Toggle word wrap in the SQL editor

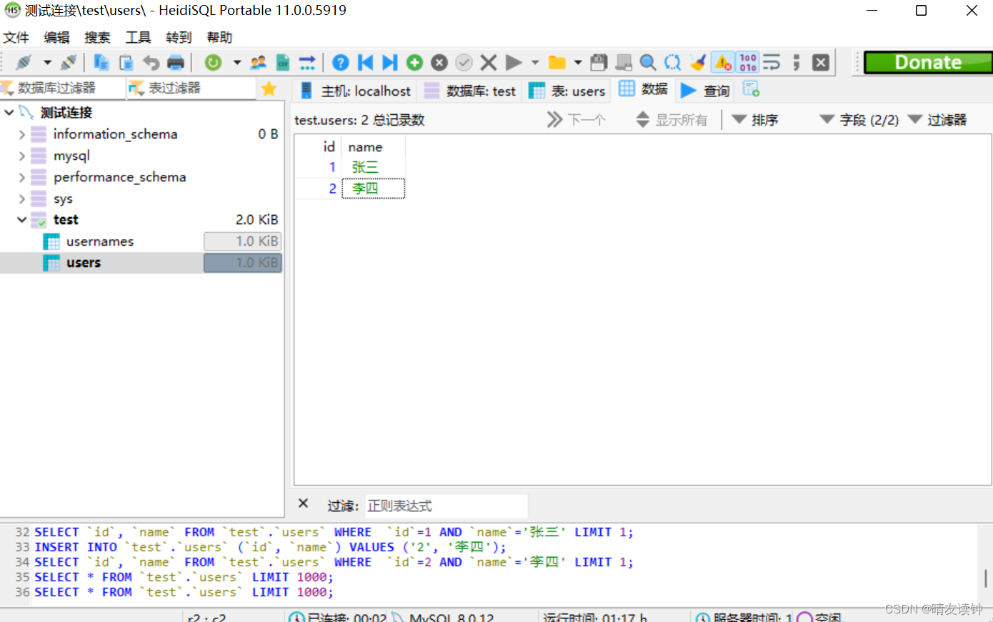tap(771, 62)
